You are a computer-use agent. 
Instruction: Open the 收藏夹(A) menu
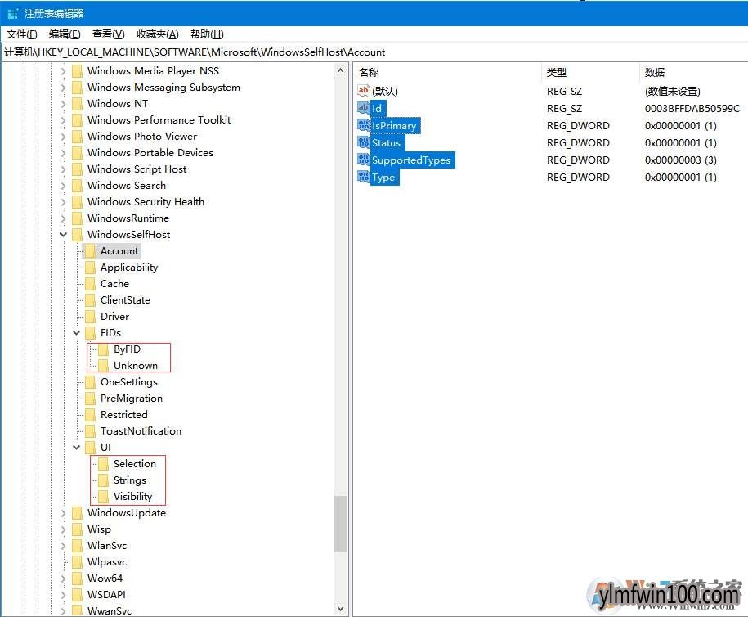pos(158,34)
